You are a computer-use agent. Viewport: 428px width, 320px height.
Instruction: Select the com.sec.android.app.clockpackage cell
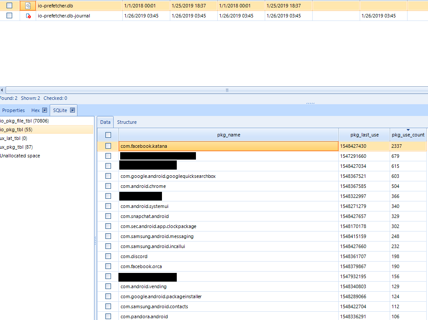(229, 226)
